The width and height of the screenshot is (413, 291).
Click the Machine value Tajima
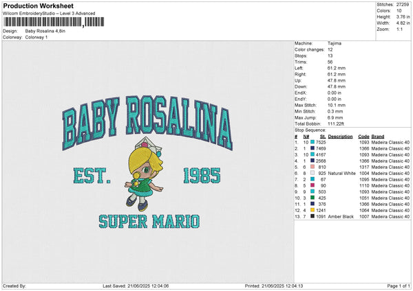pyautogui.click(x=335, y=43)
